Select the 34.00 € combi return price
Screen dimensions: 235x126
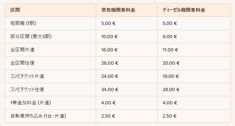coord(110,89)
